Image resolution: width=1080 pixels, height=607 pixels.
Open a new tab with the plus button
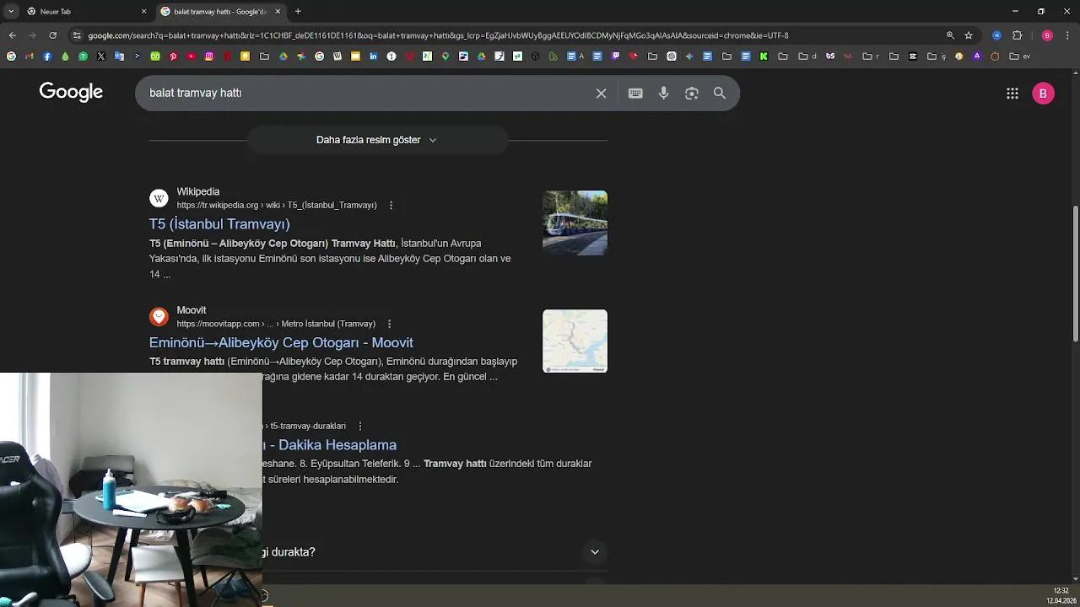click(298, 12)
